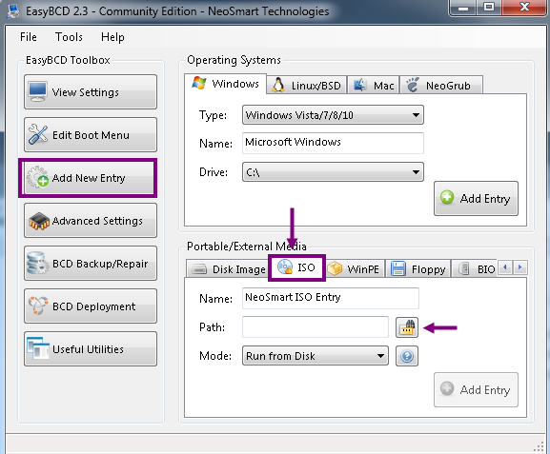Click the Name field containing Microsoft Windows
This screenshot has width=550, height=454.
[x=333, y=143]
